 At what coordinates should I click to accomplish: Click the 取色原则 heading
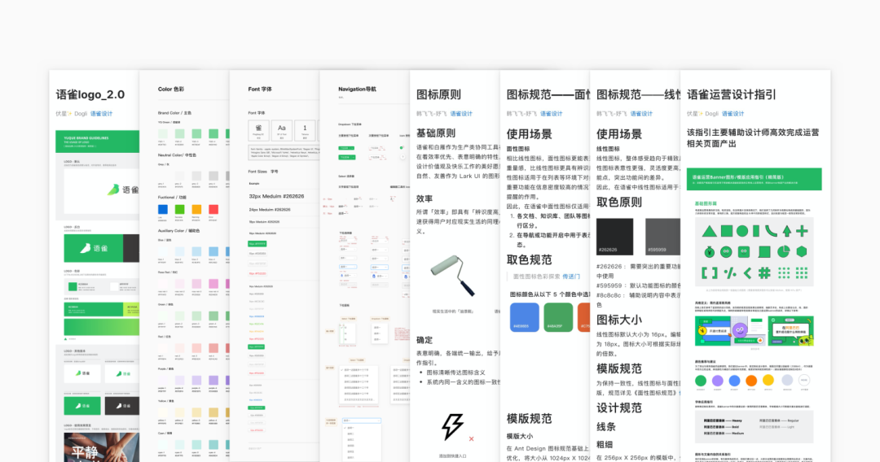(x=619, y=203)
